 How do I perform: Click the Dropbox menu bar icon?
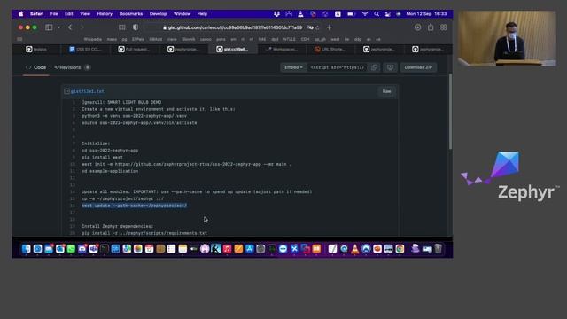pos(276,14)
